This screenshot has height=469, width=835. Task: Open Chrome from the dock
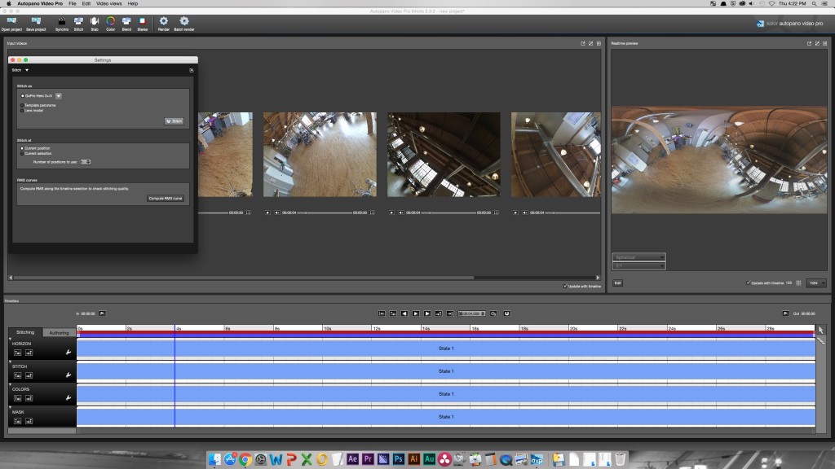coord(245,459)
